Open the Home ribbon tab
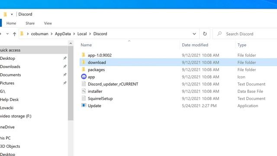Viewport: 277px width, 156px height. 11,23
